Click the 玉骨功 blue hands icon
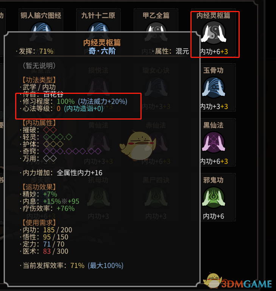Screen dimensions: 276x291 tap(214, 87)
